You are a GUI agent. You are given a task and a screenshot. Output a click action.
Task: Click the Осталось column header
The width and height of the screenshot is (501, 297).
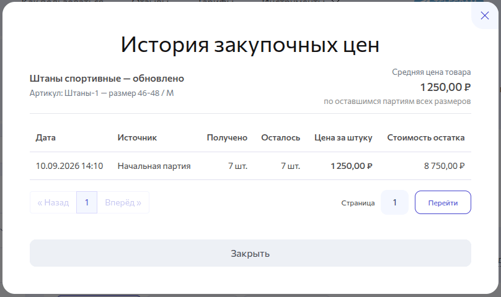tap(280, 137)
